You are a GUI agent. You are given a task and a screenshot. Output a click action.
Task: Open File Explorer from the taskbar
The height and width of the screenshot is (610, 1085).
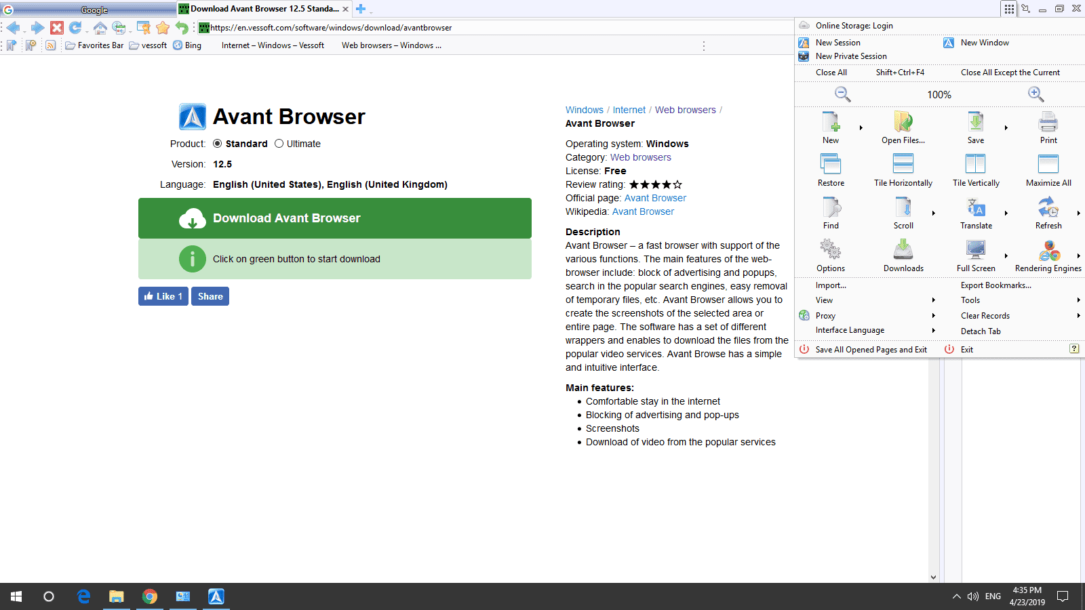117,596
